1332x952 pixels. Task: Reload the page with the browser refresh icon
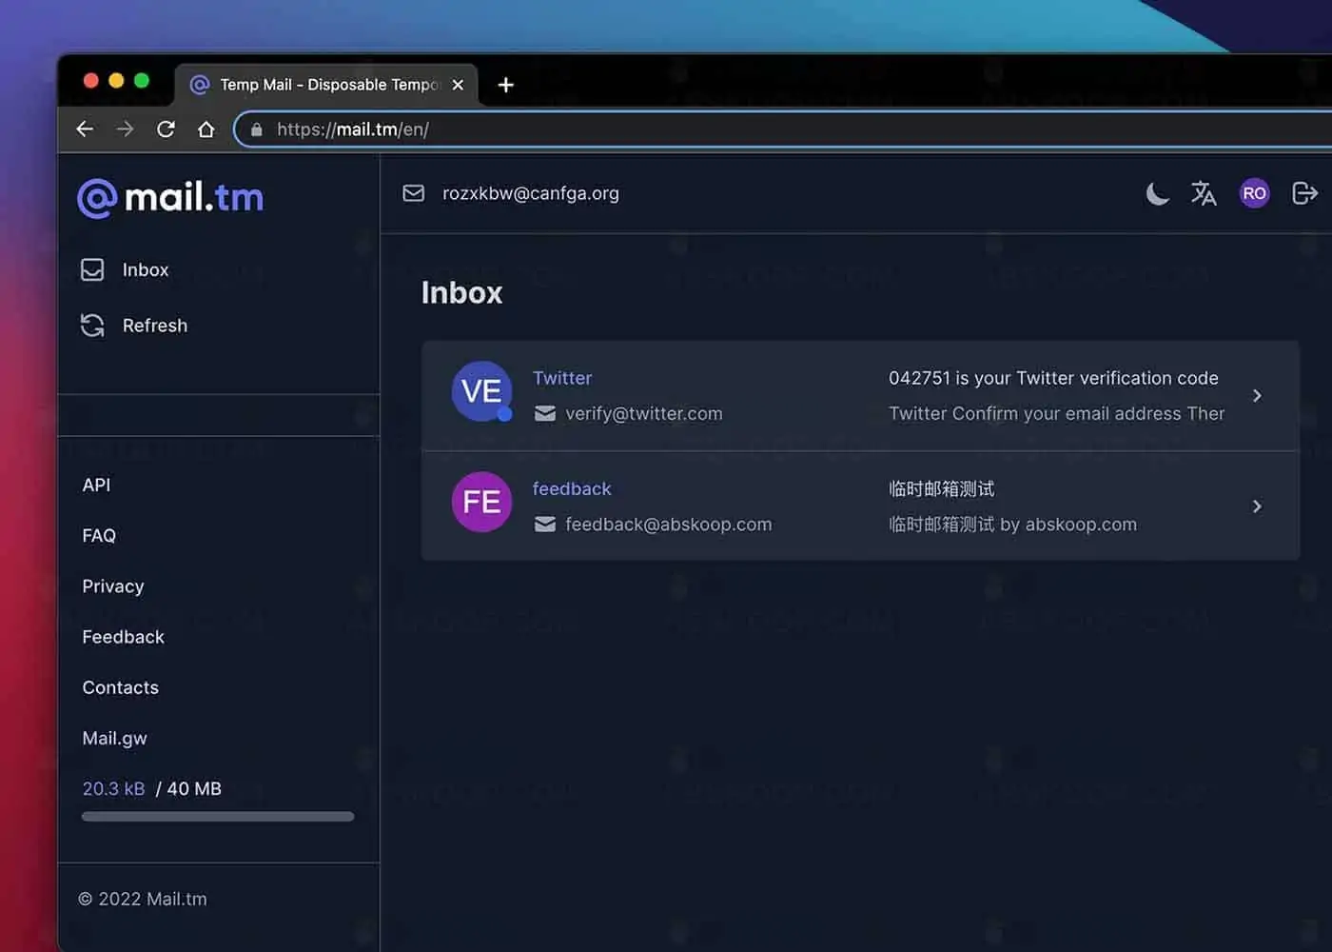tap(165, 129)
